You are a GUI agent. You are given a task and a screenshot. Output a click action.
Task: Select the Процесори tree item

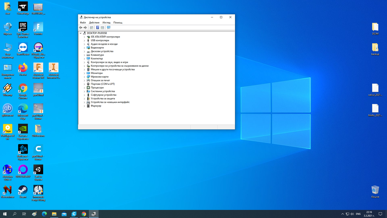click(x=97, y=88)
